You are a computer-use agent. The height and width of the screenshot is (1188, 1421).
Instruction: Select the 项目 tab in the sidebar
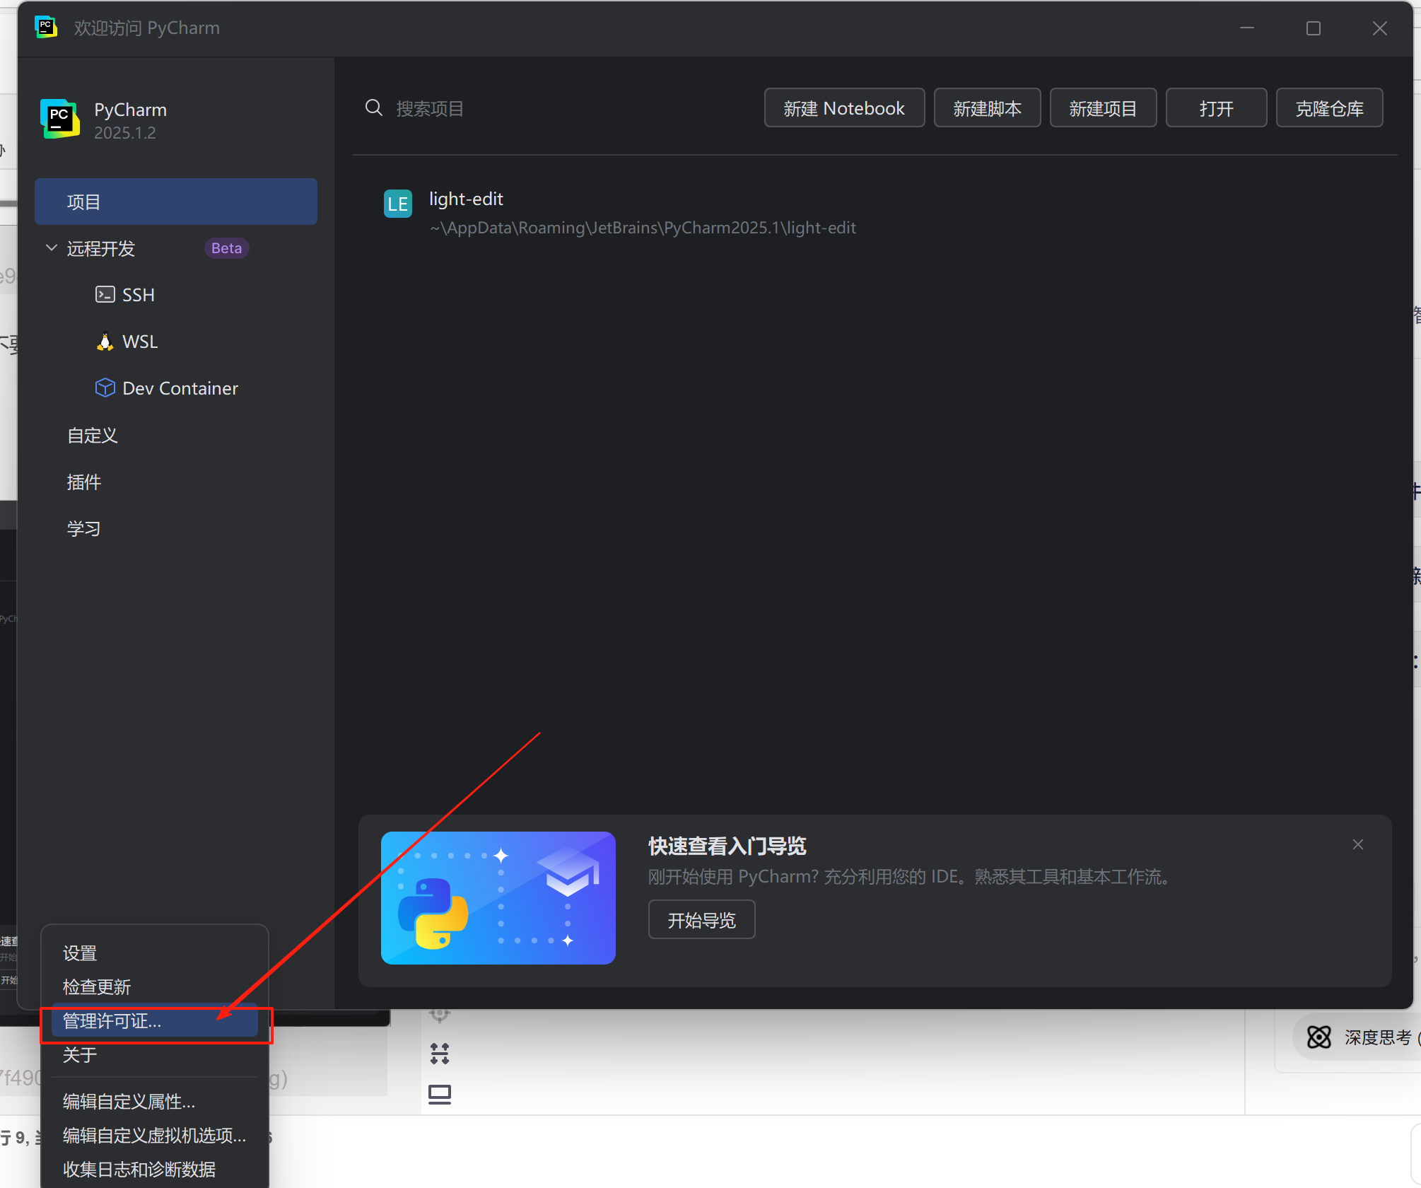pyautogui.click(x=175, y=202)
